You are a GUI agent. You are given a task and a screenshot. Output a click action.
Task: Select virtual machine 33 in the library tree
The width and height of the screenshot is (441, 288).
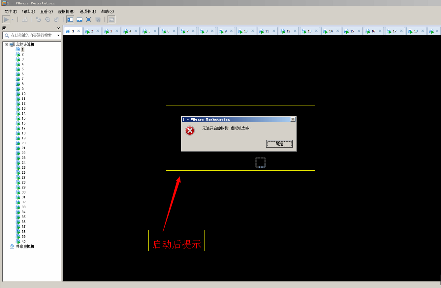point(23,207)
